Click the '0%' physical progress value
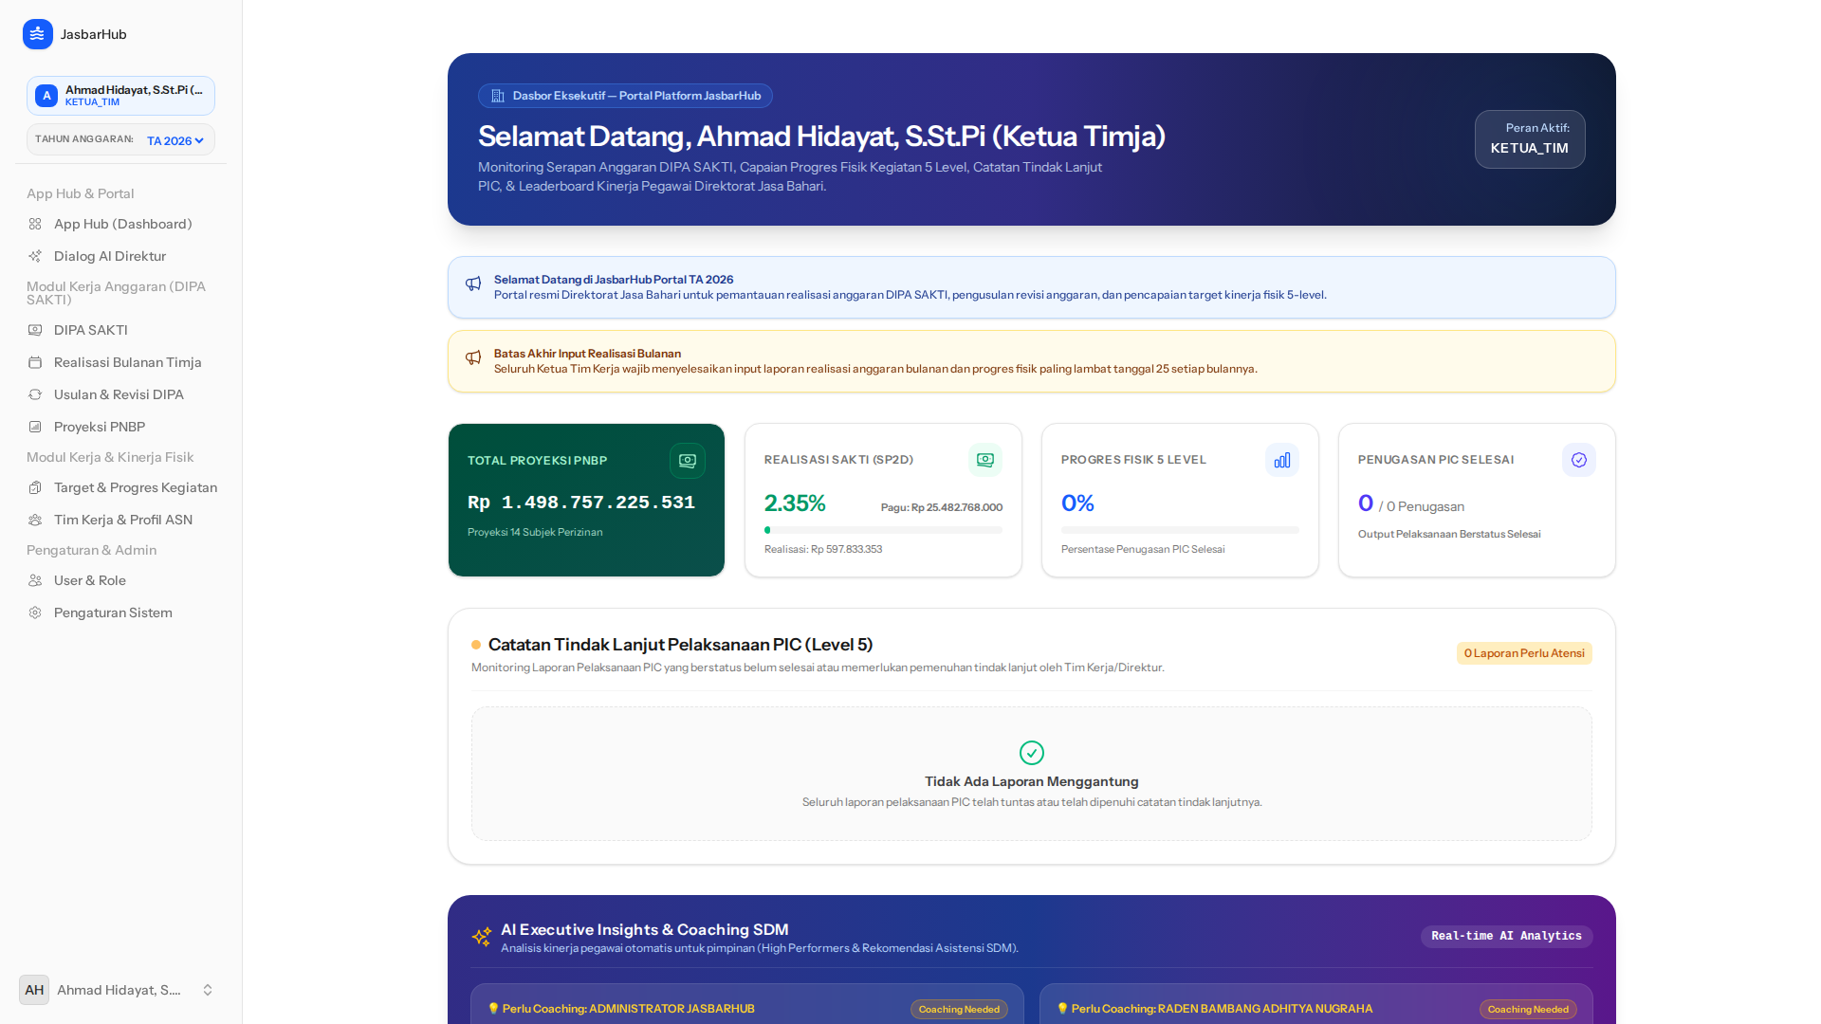 click(x=1077, y=503)
